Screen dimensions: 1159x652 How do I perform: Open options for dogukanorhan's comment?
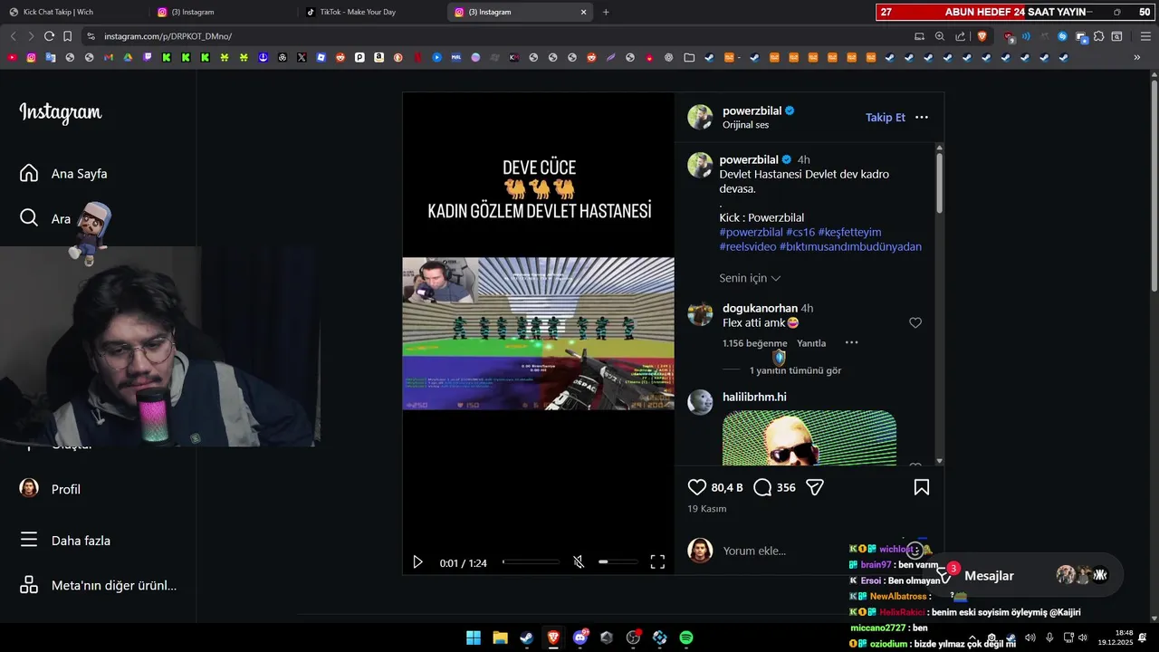pos(851,343)
